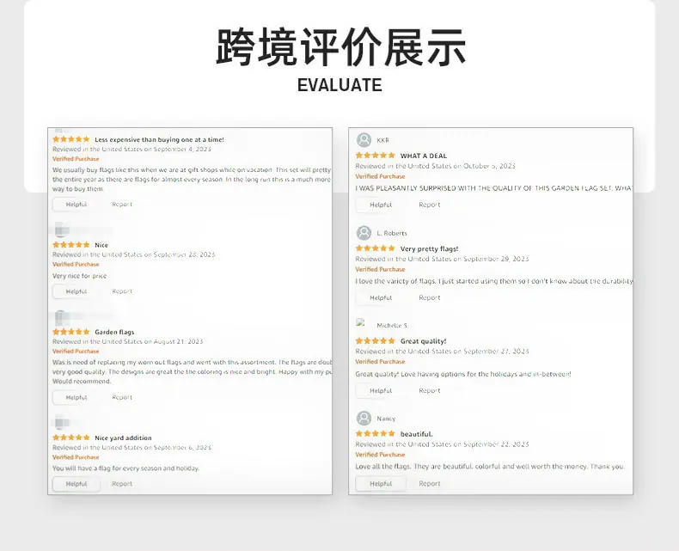This screenshot has height=551, width=679.
Task: Click KKR's profile avatar icon
Action: [364, 140]
